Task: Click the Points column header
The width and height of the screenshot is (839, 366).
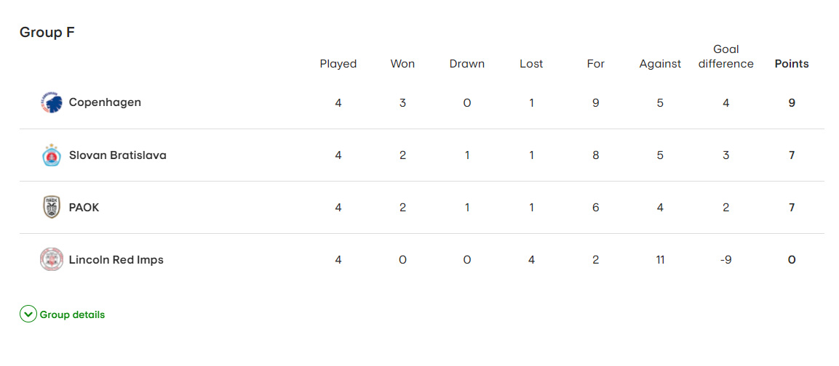Action: (x=792, y=64)
